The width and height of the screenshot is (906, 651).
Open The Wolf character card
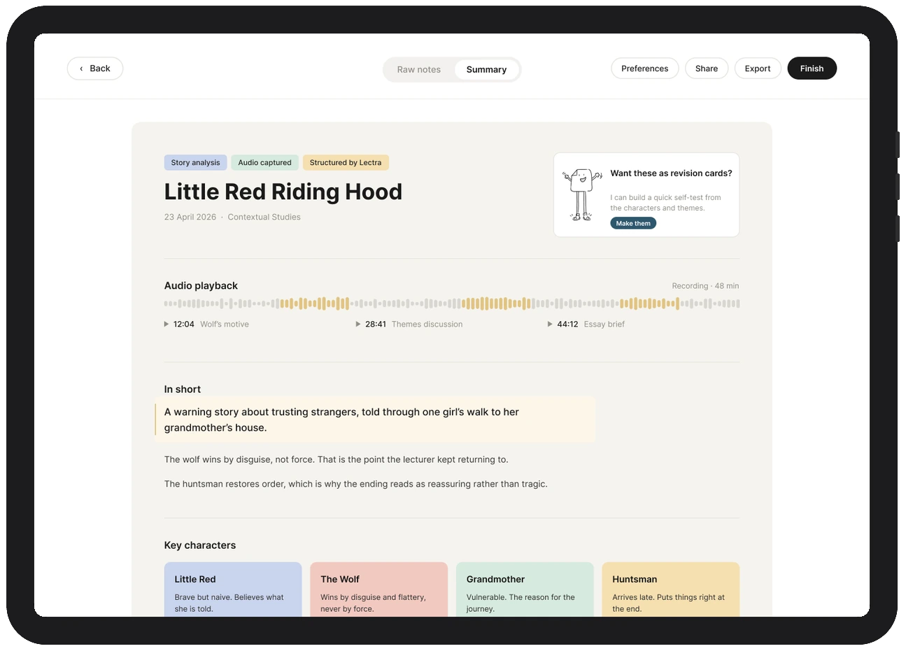point(378,589)
